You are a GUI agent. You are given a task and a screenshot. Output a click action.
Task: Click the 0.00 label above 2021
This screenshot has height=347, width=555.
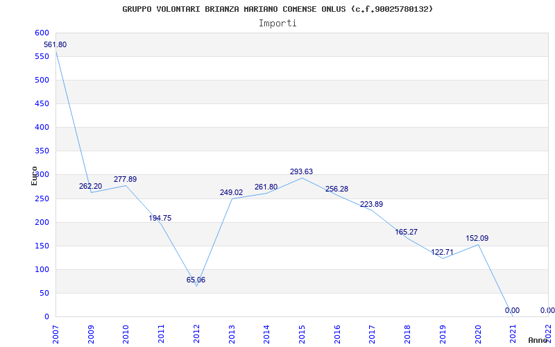click(x=512, y=310)
